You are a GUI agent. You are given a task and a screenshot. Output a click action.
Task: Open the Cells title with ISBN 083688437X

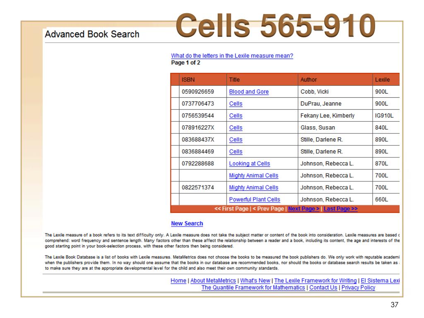[x=236, y=140]
